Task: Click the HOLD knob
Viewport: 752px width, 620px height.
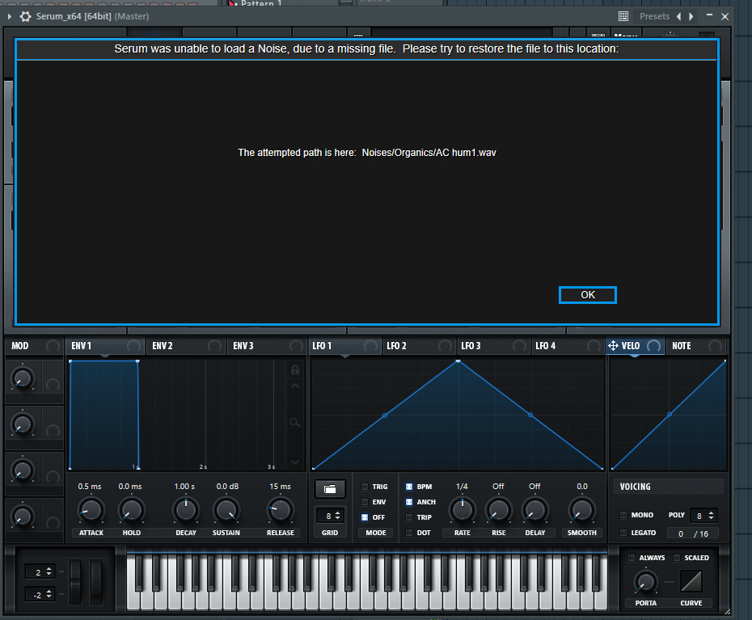Action: tap(132, 510)
